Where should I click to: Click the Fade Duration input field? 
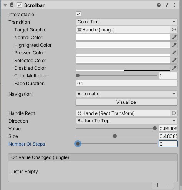pyautogui.click(x=127, y=84)
